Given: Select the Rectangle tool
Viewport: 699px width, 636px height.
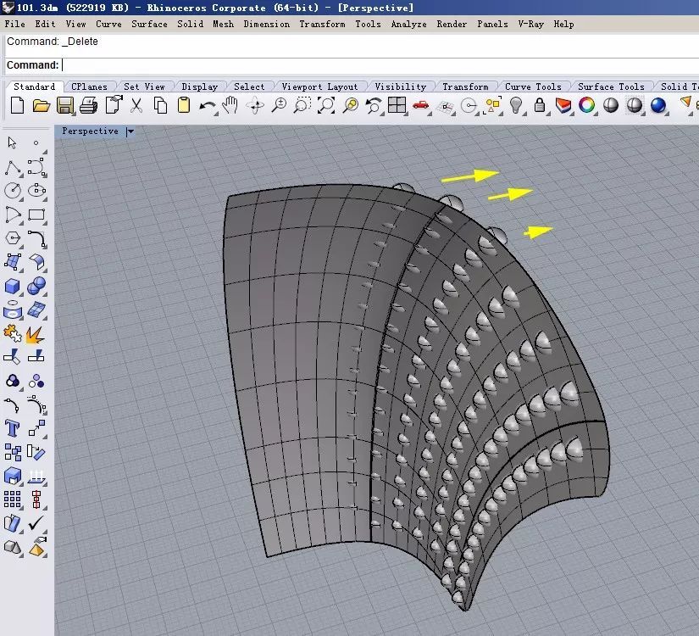Looking at the screenshot, I should click(x=36, y=215).
